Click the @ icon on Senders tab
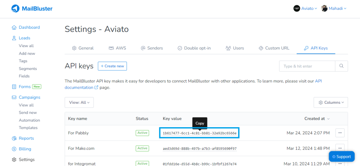 pyautogui.click(x=143, y=48)
